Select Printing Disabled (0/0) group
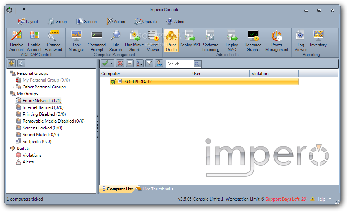 (x=41, y=114)
